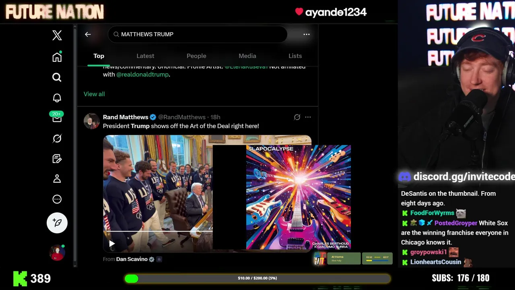This screenshot has height=290, width=515.
Task: Click Rand Matthews profile avatar
Action: (x=92, y=121)
